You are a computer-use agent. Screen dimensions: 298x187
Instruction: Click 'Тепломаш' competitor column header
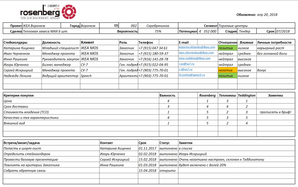pos(227,95)
